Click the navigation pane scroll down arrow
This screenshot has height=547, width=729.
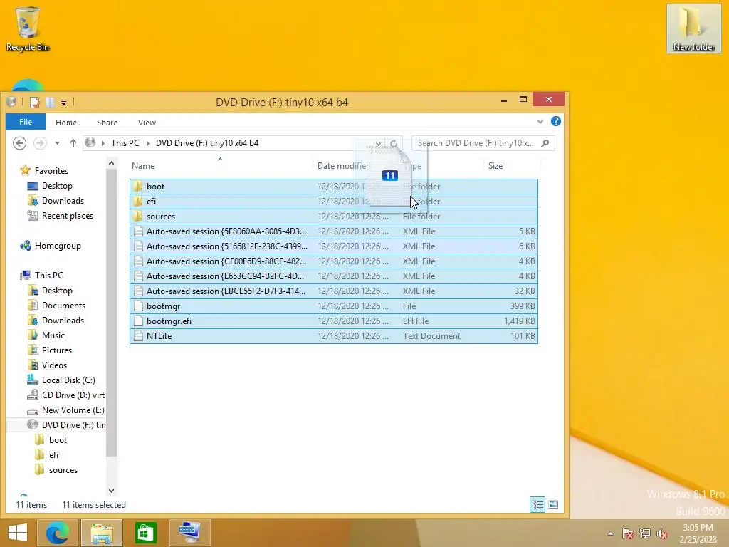111,490
